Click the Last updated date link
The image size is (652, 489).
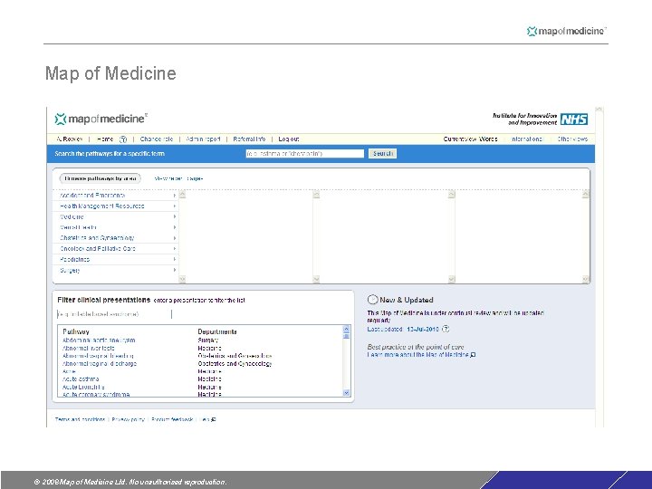423,329
